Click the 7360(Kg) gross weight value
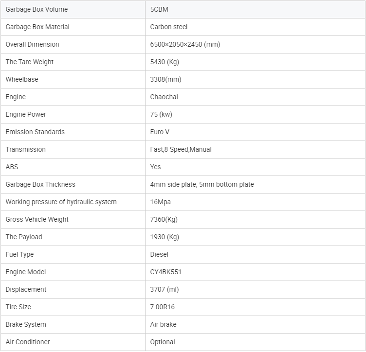The image size is (366, 352). click(164, 219)
